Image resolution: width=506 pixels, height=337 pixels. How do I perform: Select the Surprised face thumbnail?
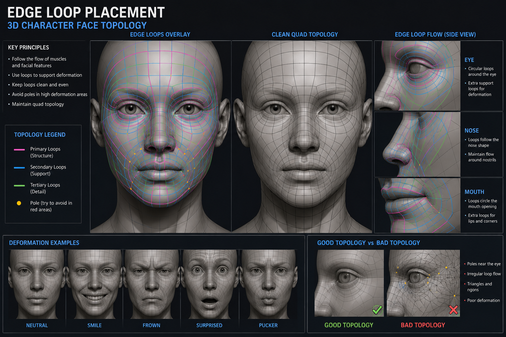(x=210, y=284)
